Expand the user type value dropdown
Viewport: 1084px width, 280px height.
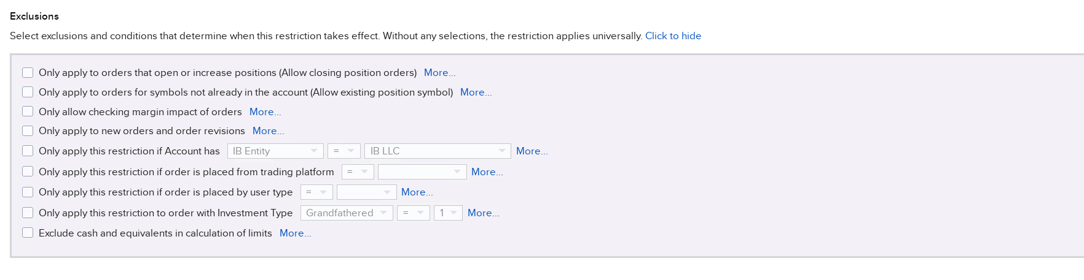click(x=366, y=192)
